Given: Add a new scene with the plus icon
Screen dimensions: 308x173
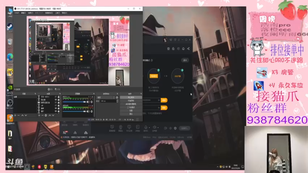Looking at the screenshot, I should coord(15,115).
